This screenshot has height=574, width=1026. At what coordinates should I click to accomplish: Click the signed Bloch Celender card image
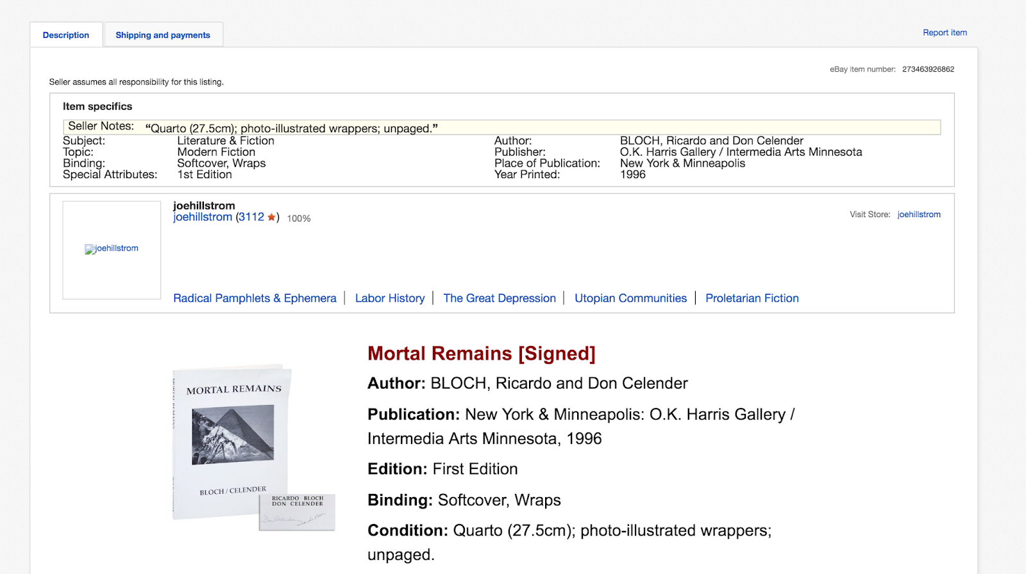(x=298, y=512)
